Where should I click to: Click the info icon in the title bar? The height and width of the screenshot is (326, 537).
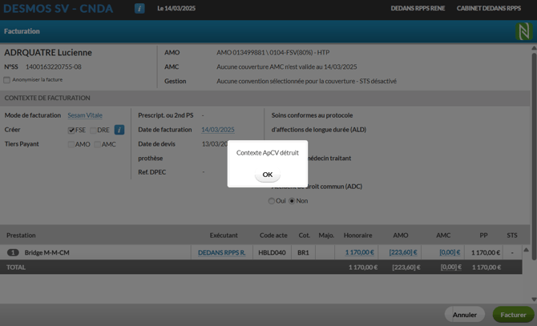[139, 9]
